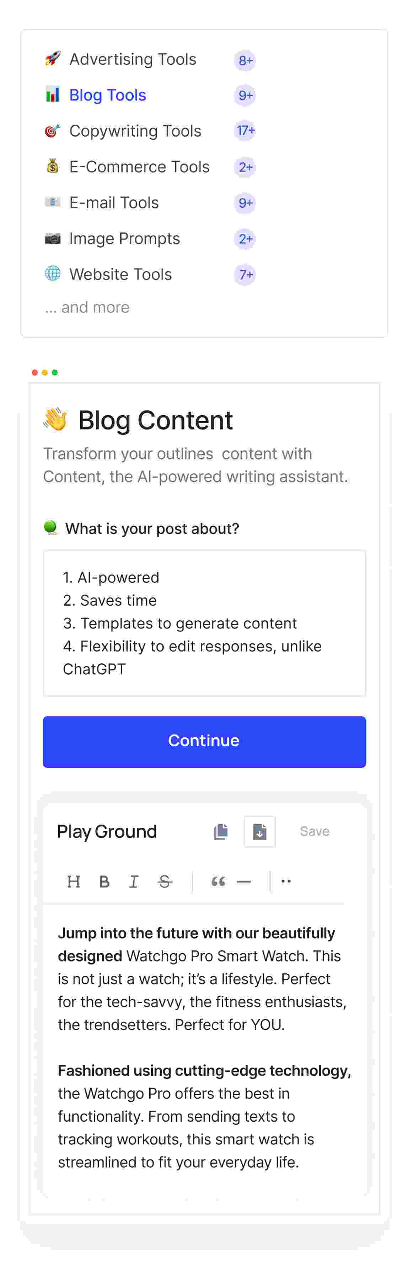Enable strikethrough formatting
The height and width of the screenshot is (1280, 408).
(x=164, y=881)
